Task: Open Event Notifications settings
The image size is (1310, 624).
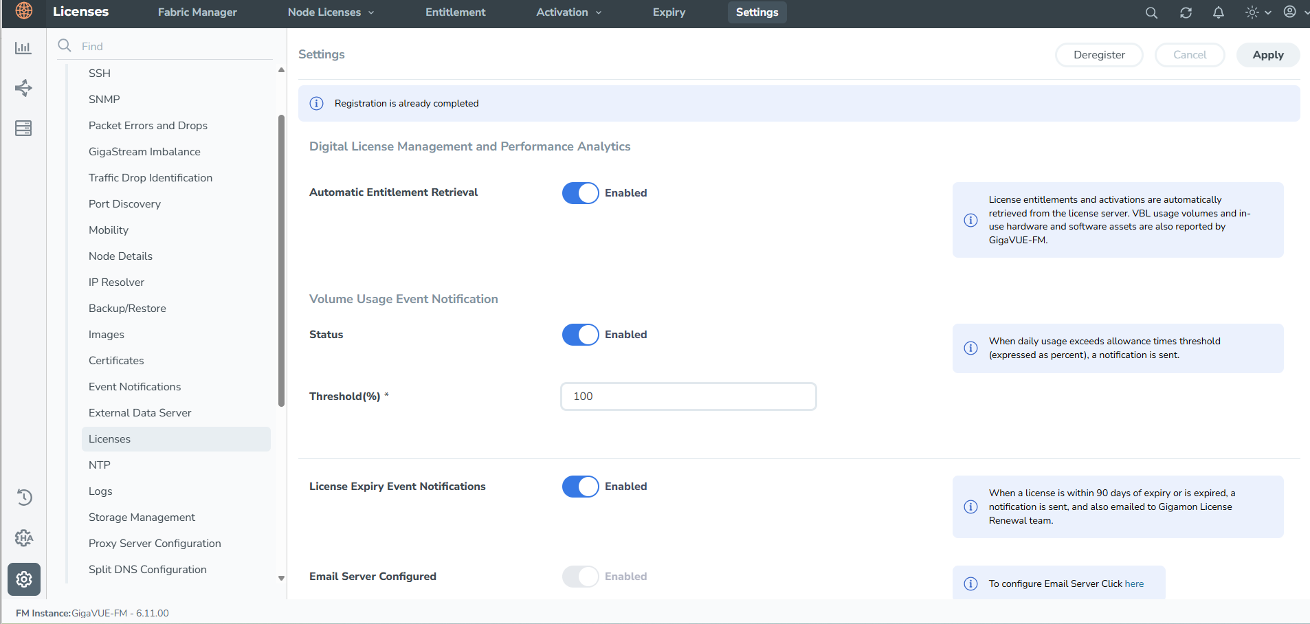Action: coord(135,386)
